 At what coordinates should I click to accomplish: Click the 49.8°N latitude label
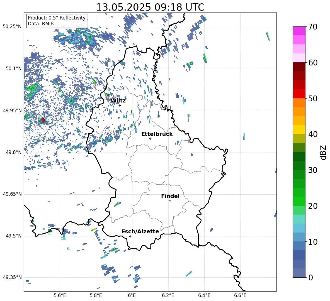pos(14,152)
